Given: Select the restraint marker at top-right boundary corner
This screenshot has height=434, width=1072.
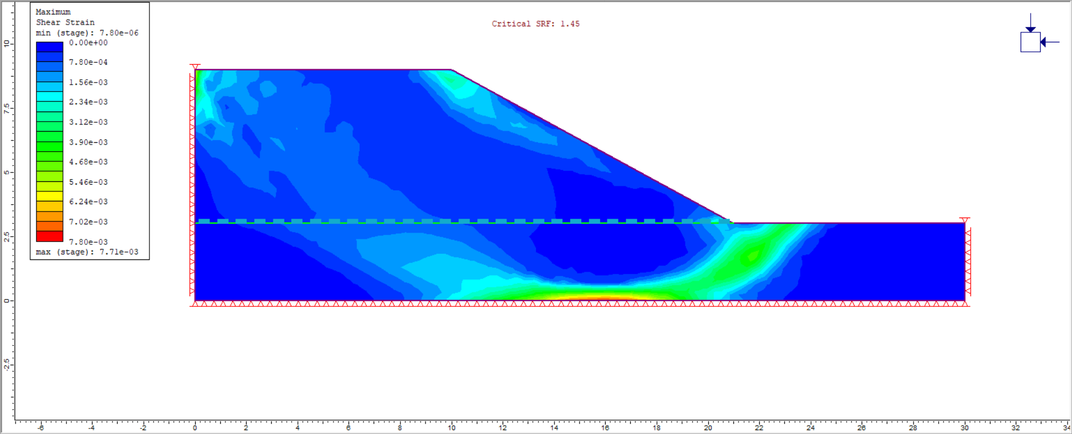Looking at the screenshot, I should 964,220.
